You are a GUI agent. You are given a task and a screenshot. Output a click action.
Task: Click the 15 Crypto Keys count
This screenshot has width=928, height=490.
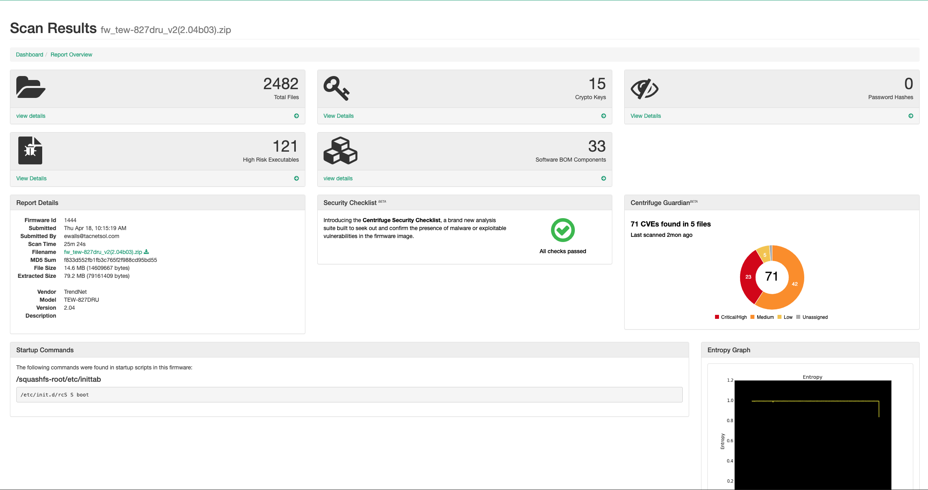click(x=597, y=84)
